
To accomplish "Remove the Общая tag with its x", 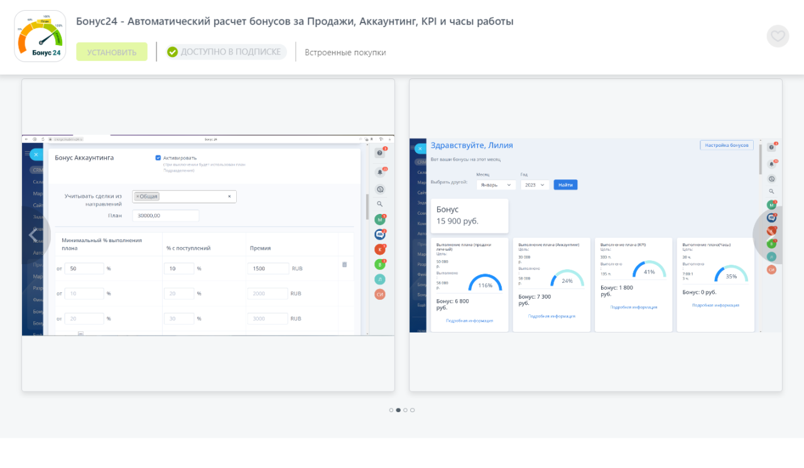I will [x=138, y=196].
